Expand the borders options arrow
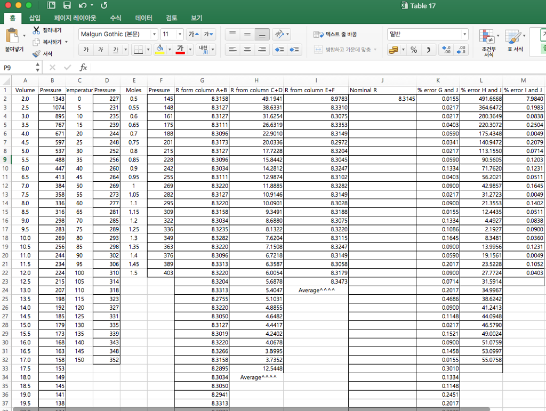Image resolution: width=546 pixels, height=411 pixels. tap(148, 50)
